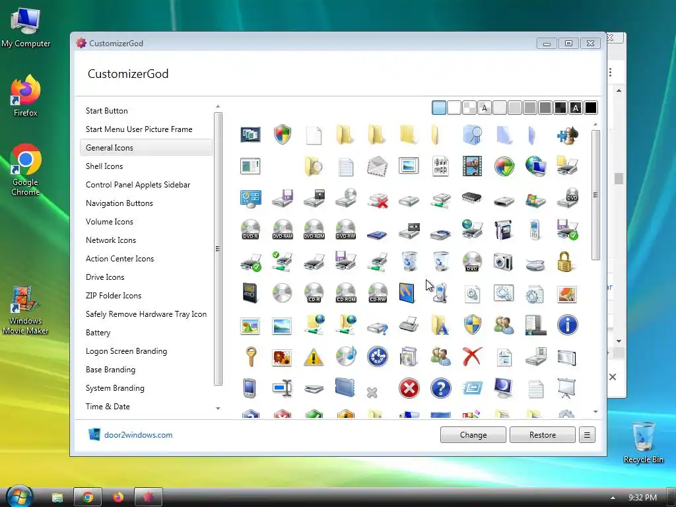Pick the DVD-RAM disc icon

283,230
